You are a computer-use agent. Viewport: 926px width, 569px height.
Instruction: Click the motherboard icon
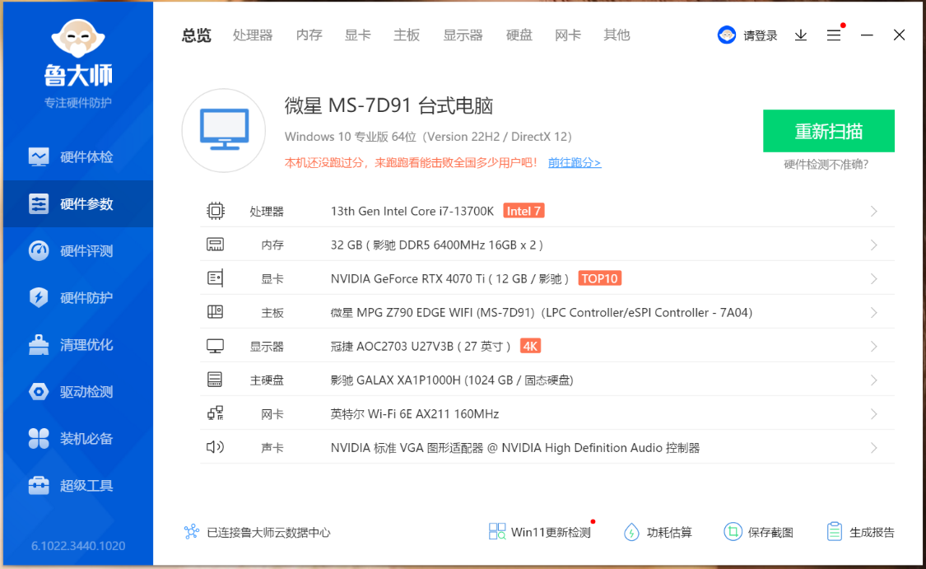click(x=216, y=312)
